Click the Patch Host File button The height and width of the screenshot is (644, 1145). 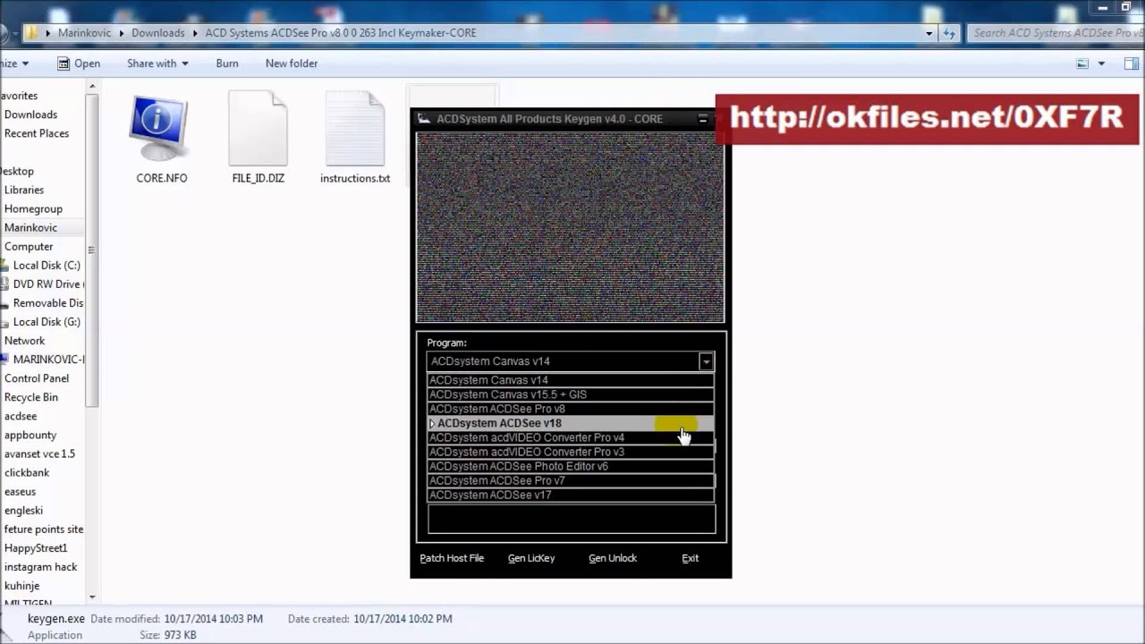452,558
